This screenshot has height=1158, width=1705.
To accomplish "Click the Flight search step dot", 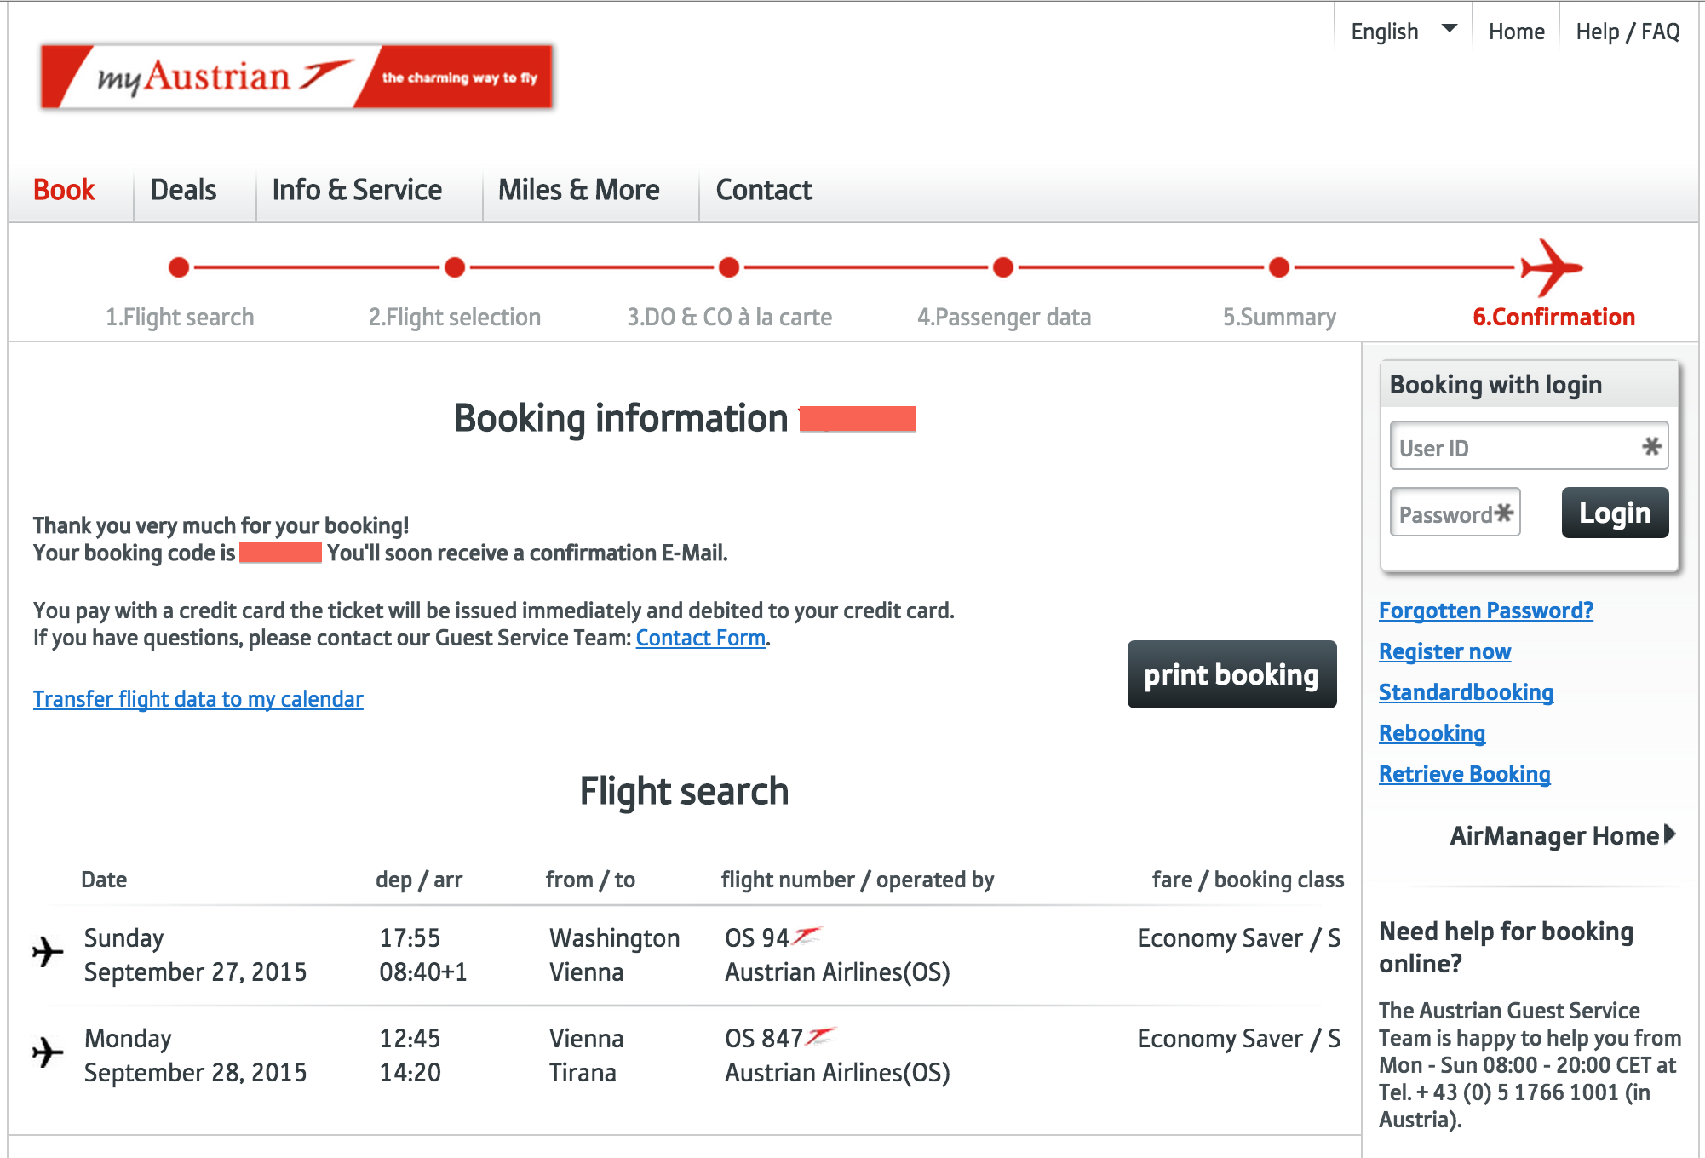I will tap(179, 267).
